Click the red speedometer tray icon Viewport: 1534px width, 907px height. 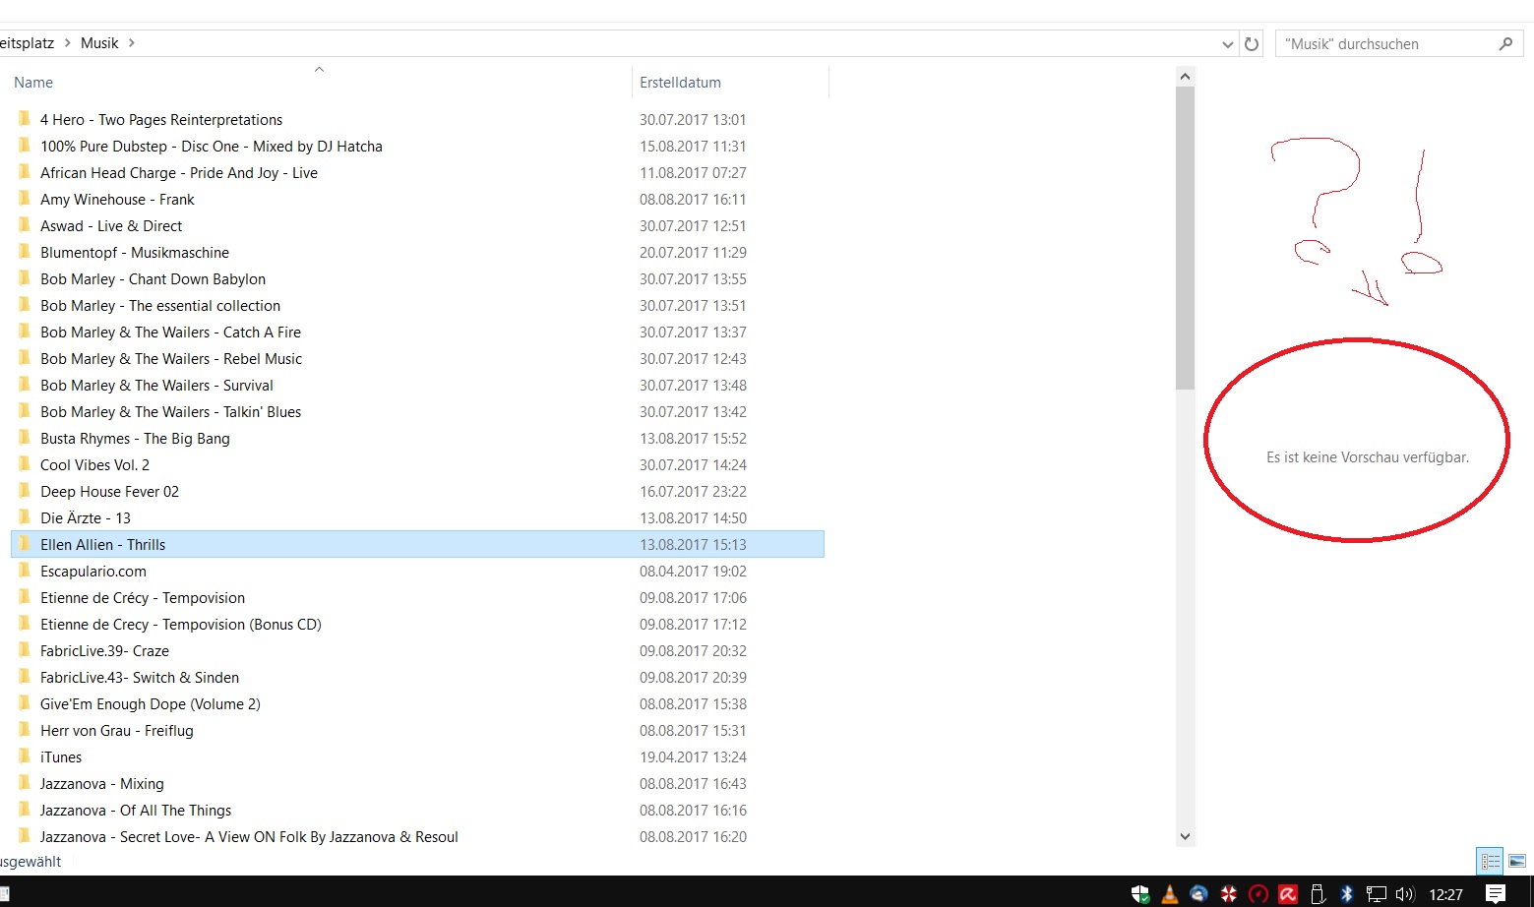pyautogui.click(x=1258, y=894)
